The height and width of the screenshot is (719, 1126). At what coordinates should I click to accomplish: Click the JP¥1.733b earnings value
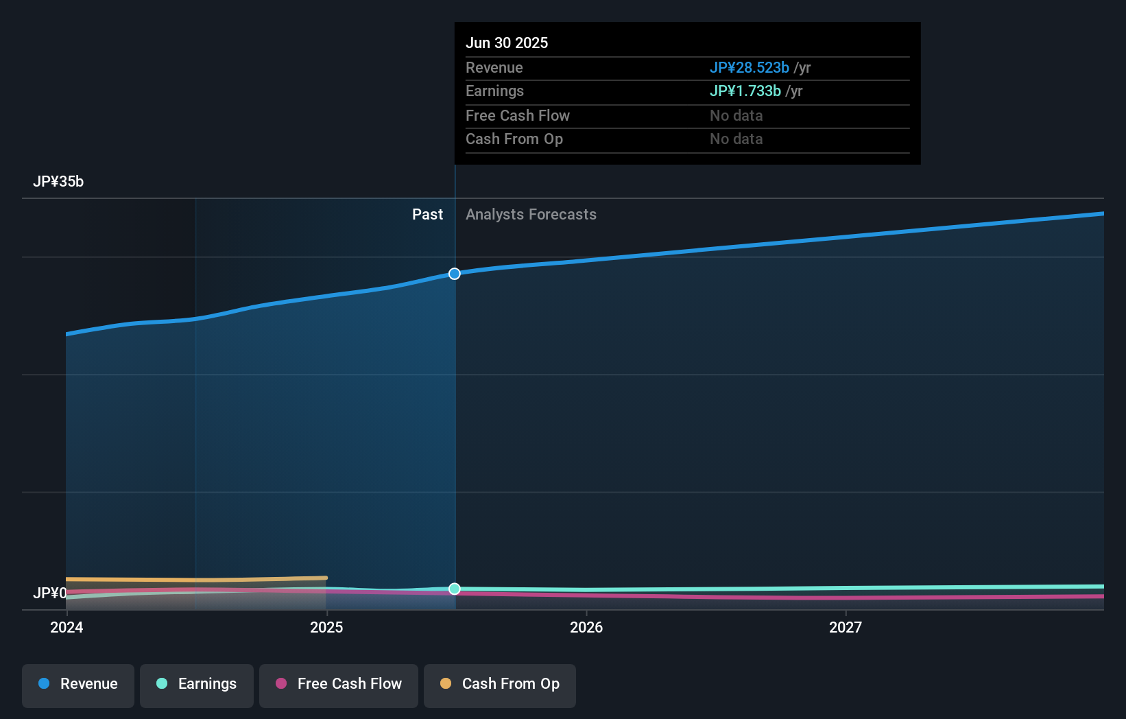pos(745,91)
